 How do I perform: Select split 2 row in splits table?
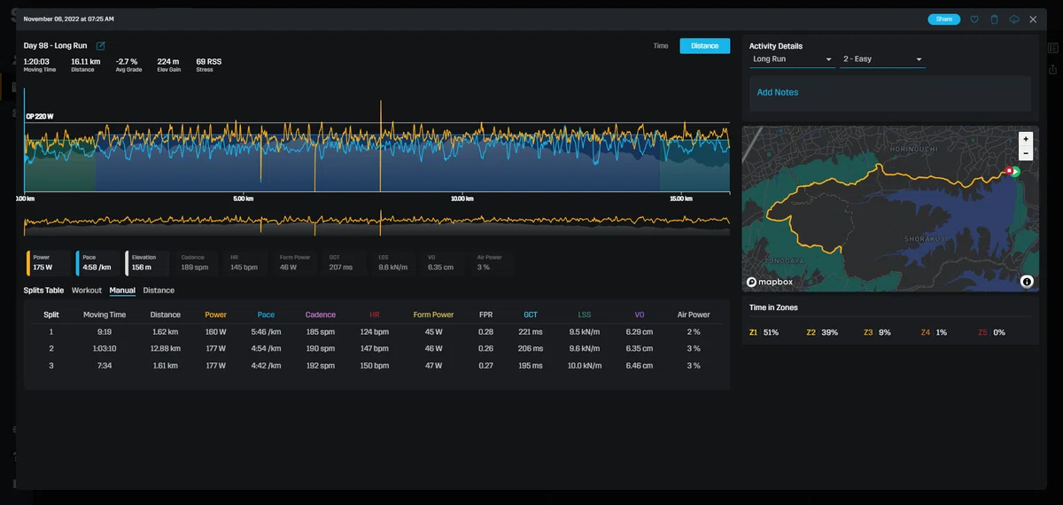click(376, 349)
